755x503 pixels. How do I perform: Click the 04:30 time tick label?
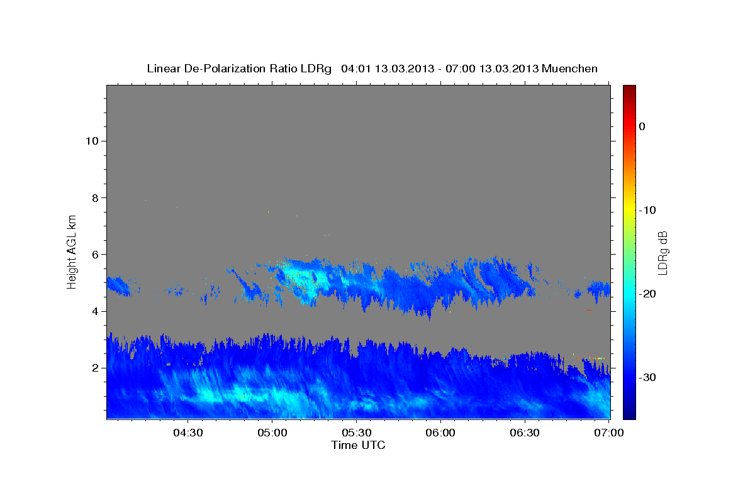tap(187, 433)
